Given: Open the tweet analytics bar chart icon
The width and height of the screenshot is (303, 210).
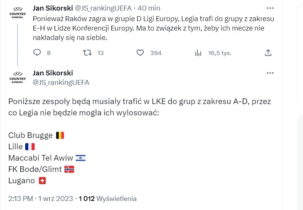Looking at the screenshot, I should [x=198, y=53].
